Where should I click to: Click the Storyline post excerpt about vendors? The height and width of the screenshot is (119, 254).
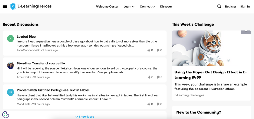[87, 70]
